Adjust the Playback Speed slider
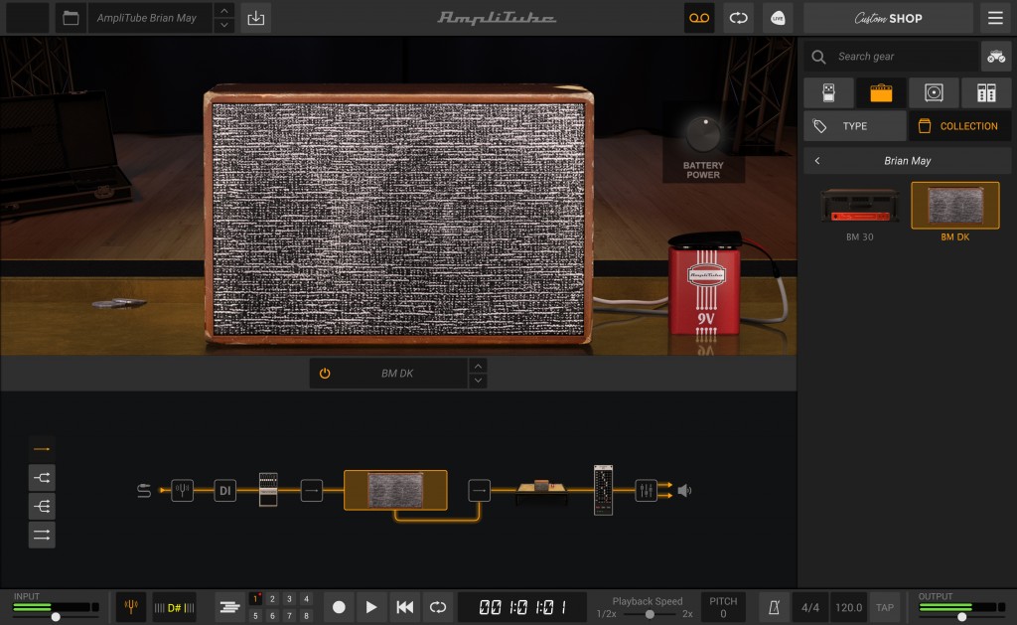This screenshot has width=1017, height=625. click(x=650, y=614)
